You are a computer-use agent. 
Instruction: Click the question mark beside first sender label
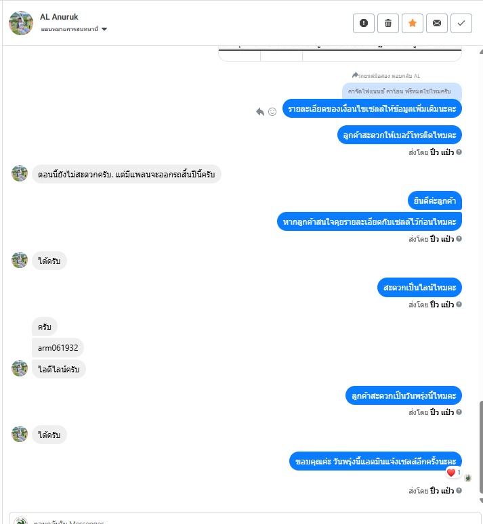pos(459,152)
